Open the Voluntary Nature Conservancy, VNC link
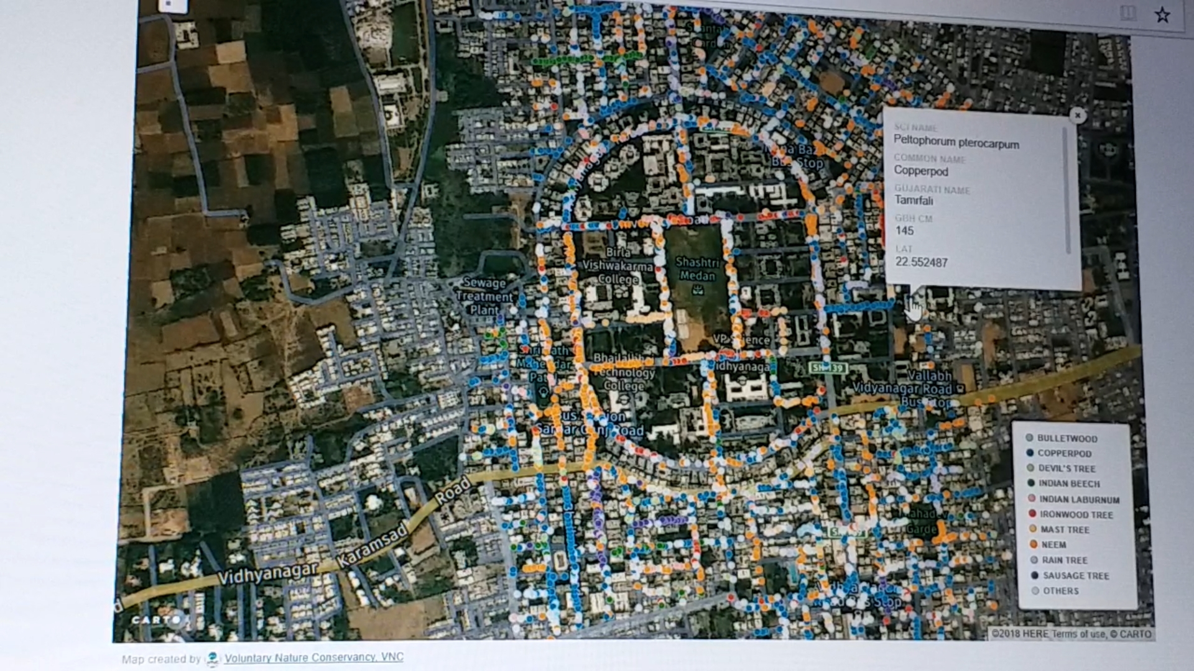This screenshot has height=671, width=1194. [314, 657]
